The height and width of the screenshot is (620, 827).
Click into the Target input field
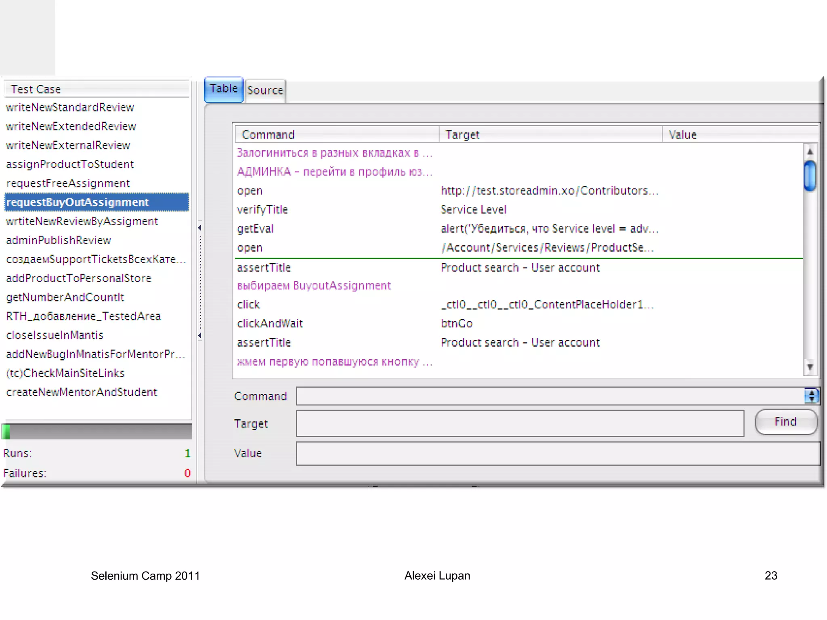coord(520,423)
